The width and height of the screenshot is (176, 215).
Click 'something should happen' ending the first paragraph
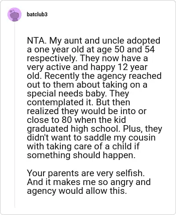(81, 156)
